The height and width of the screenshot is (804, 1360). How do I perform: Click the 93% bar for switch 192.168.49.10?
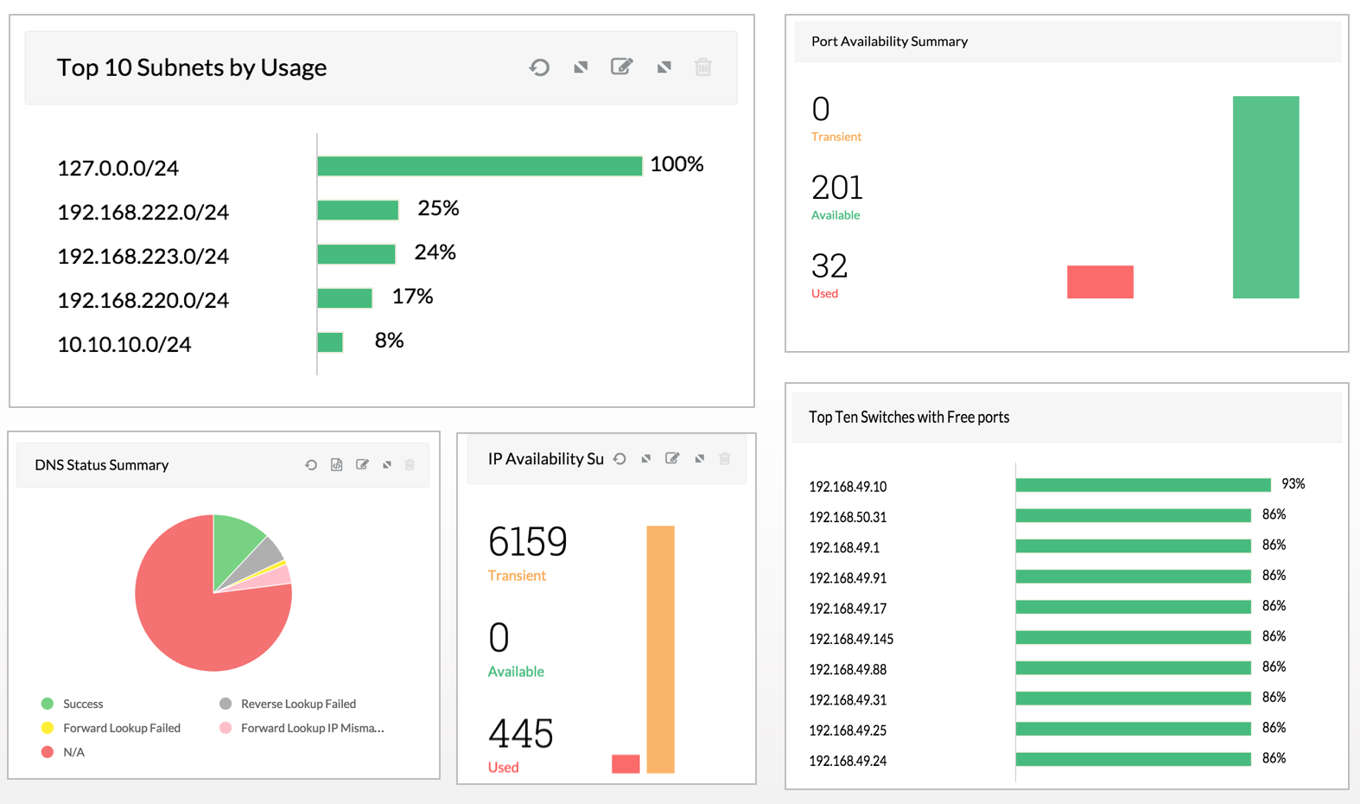pos(1143,485)
